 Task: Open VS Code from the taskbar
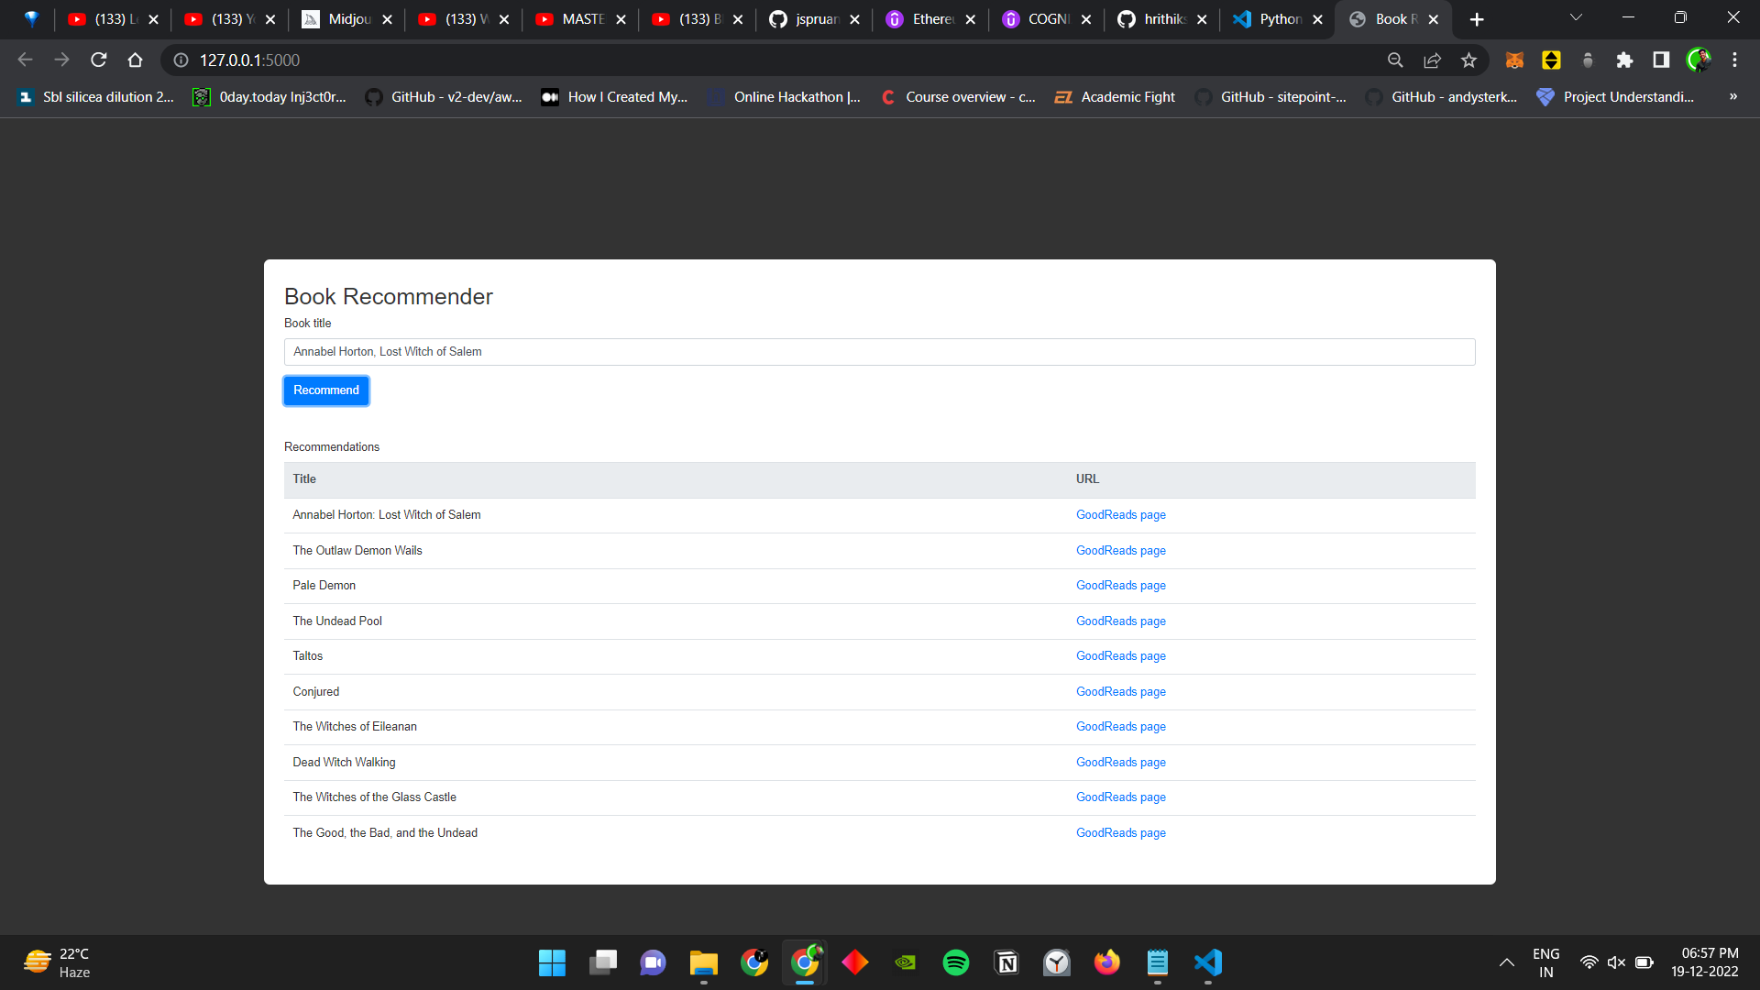[1208, 962]
